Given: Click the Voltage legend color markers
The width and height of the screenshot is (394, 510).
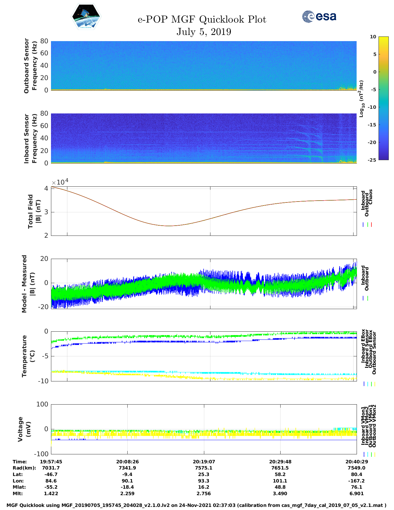Looking at the screenshot, I should click(x=369, y=454).
